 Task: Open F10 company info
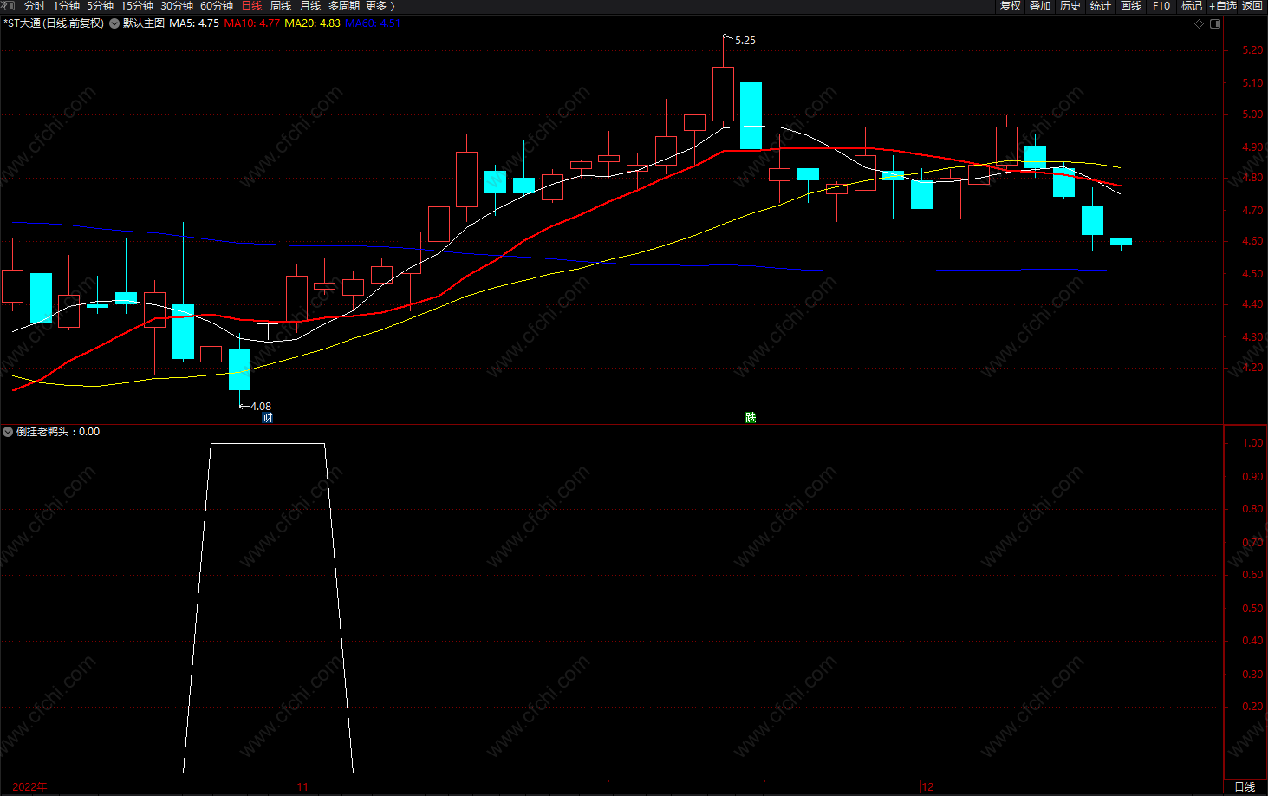tap(1161, 6)
